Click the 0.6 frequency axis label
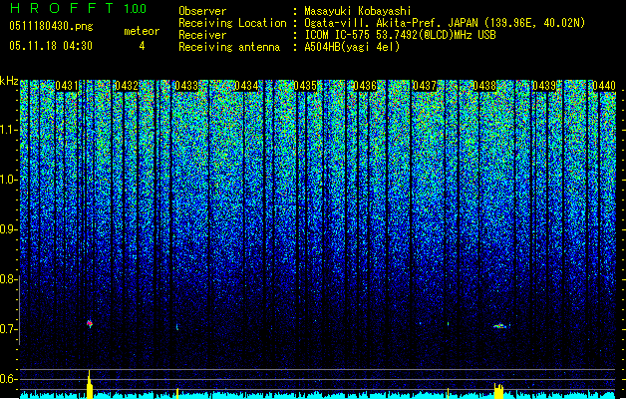 [8, 379]
